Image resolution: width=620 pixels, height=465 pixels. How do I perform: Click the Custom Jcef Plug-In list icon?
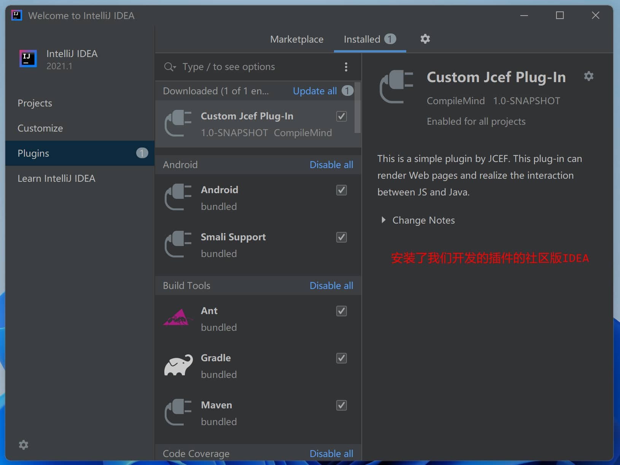[x=178, y=123]
